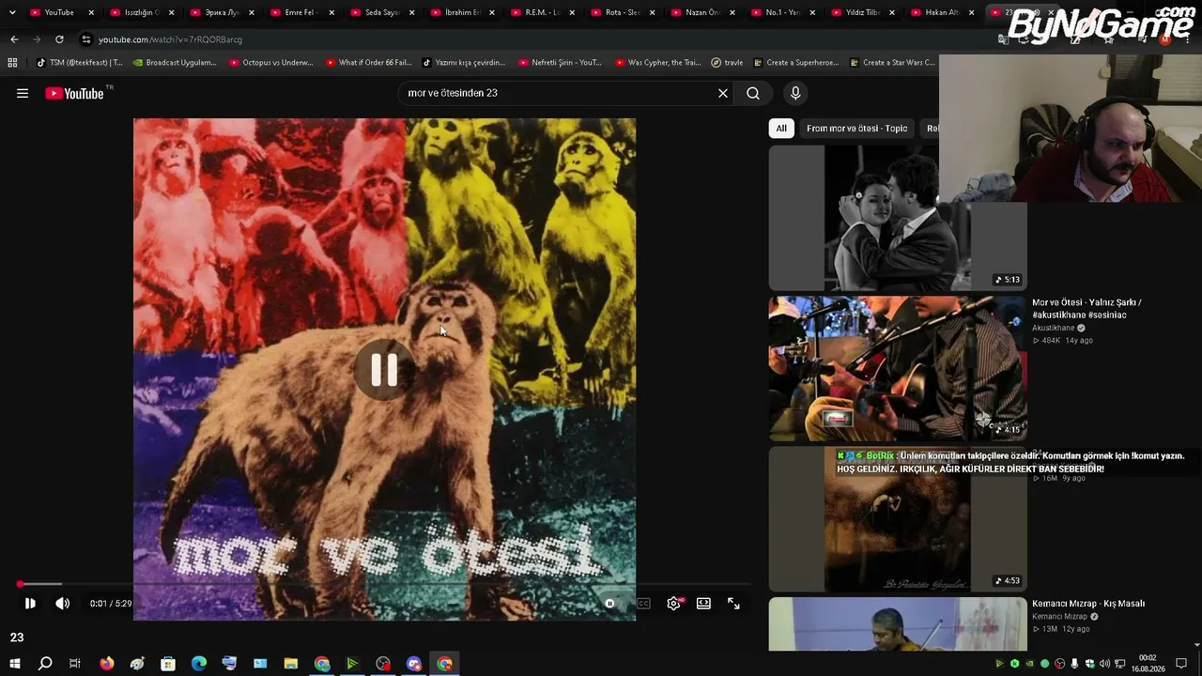Open the Create a Superheroe... bookmark
Viewport: 1202px width, 676px height.
[x=795, y=63]
